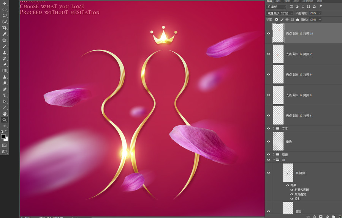This screenshot has height=218, width=342.
Task: Reset default foreground and background colors
Action: (x=2, y=132)
